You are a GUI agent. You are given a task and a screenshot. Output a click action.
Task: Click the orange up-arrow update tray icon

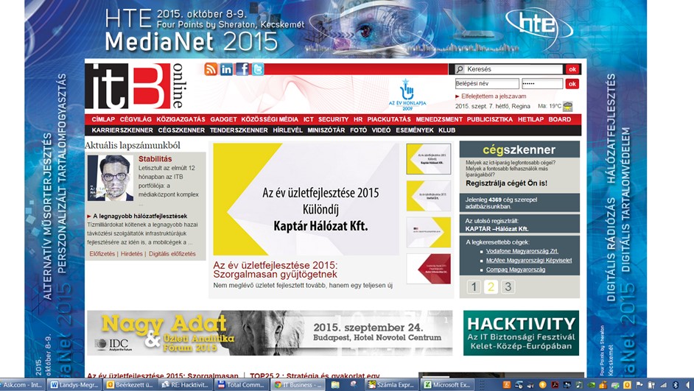coord(543,385)
